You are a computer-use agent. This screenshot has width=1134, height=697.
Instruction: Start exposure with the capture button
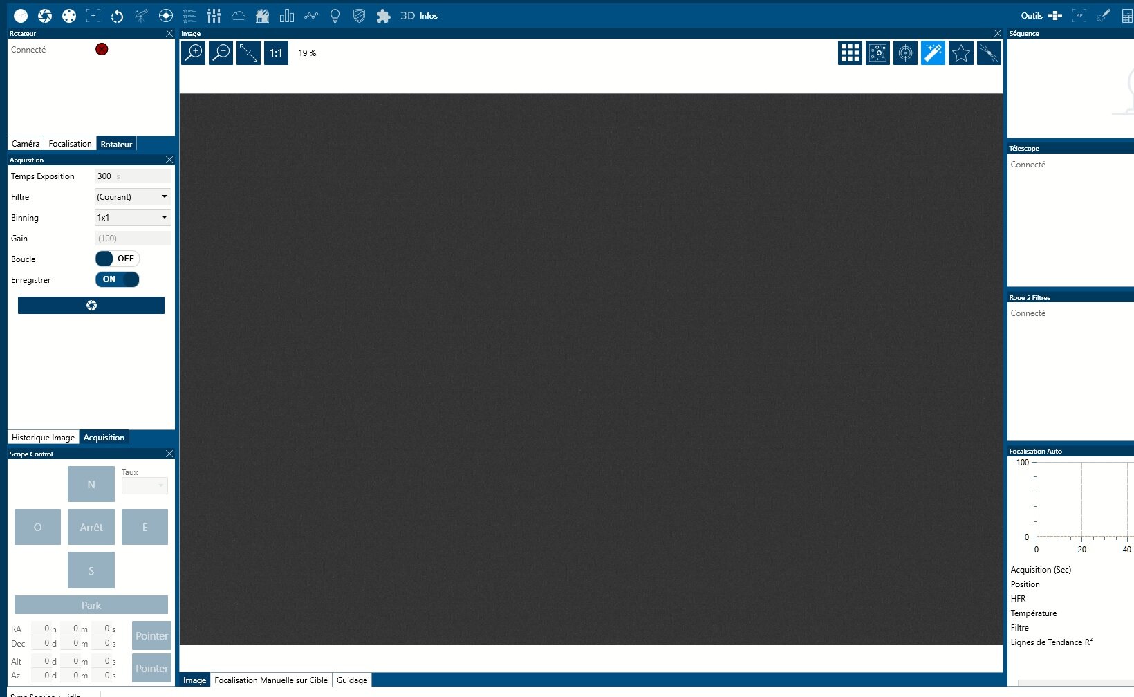pyautogui.click(x=91, y=306)
